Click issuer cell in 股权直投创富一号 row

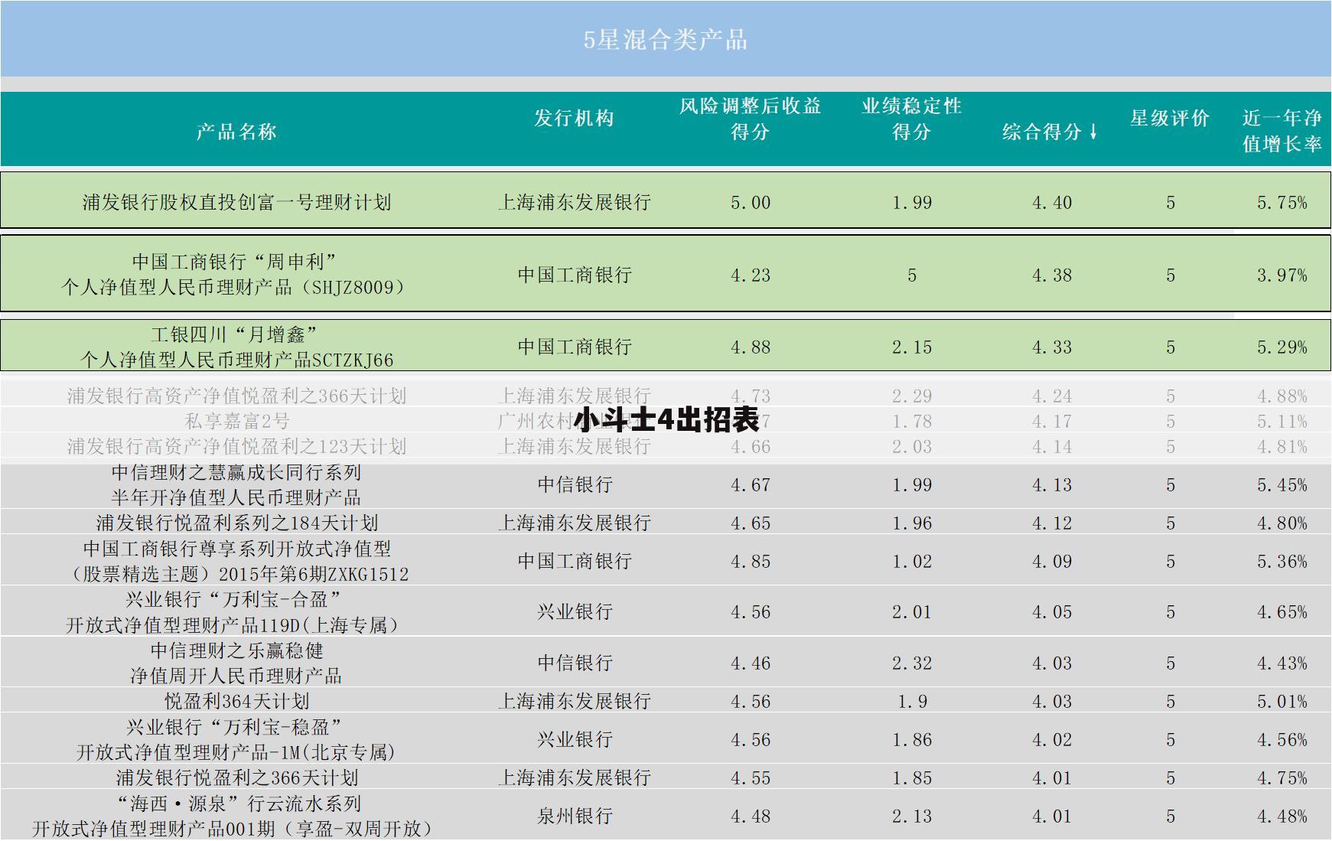click(574, 202)
